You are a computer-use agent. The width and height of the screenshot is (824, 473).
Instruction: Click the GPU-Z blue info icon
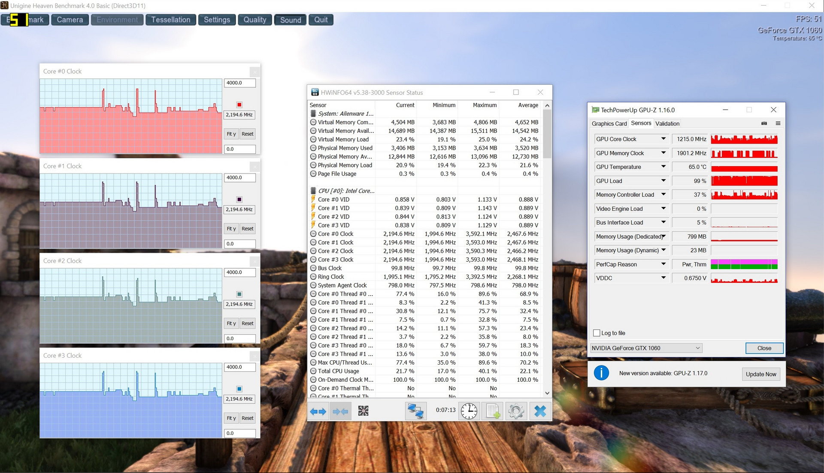[x=601, y=373]
